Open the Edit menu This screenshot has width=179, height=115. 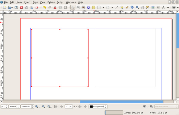point(12,2)
